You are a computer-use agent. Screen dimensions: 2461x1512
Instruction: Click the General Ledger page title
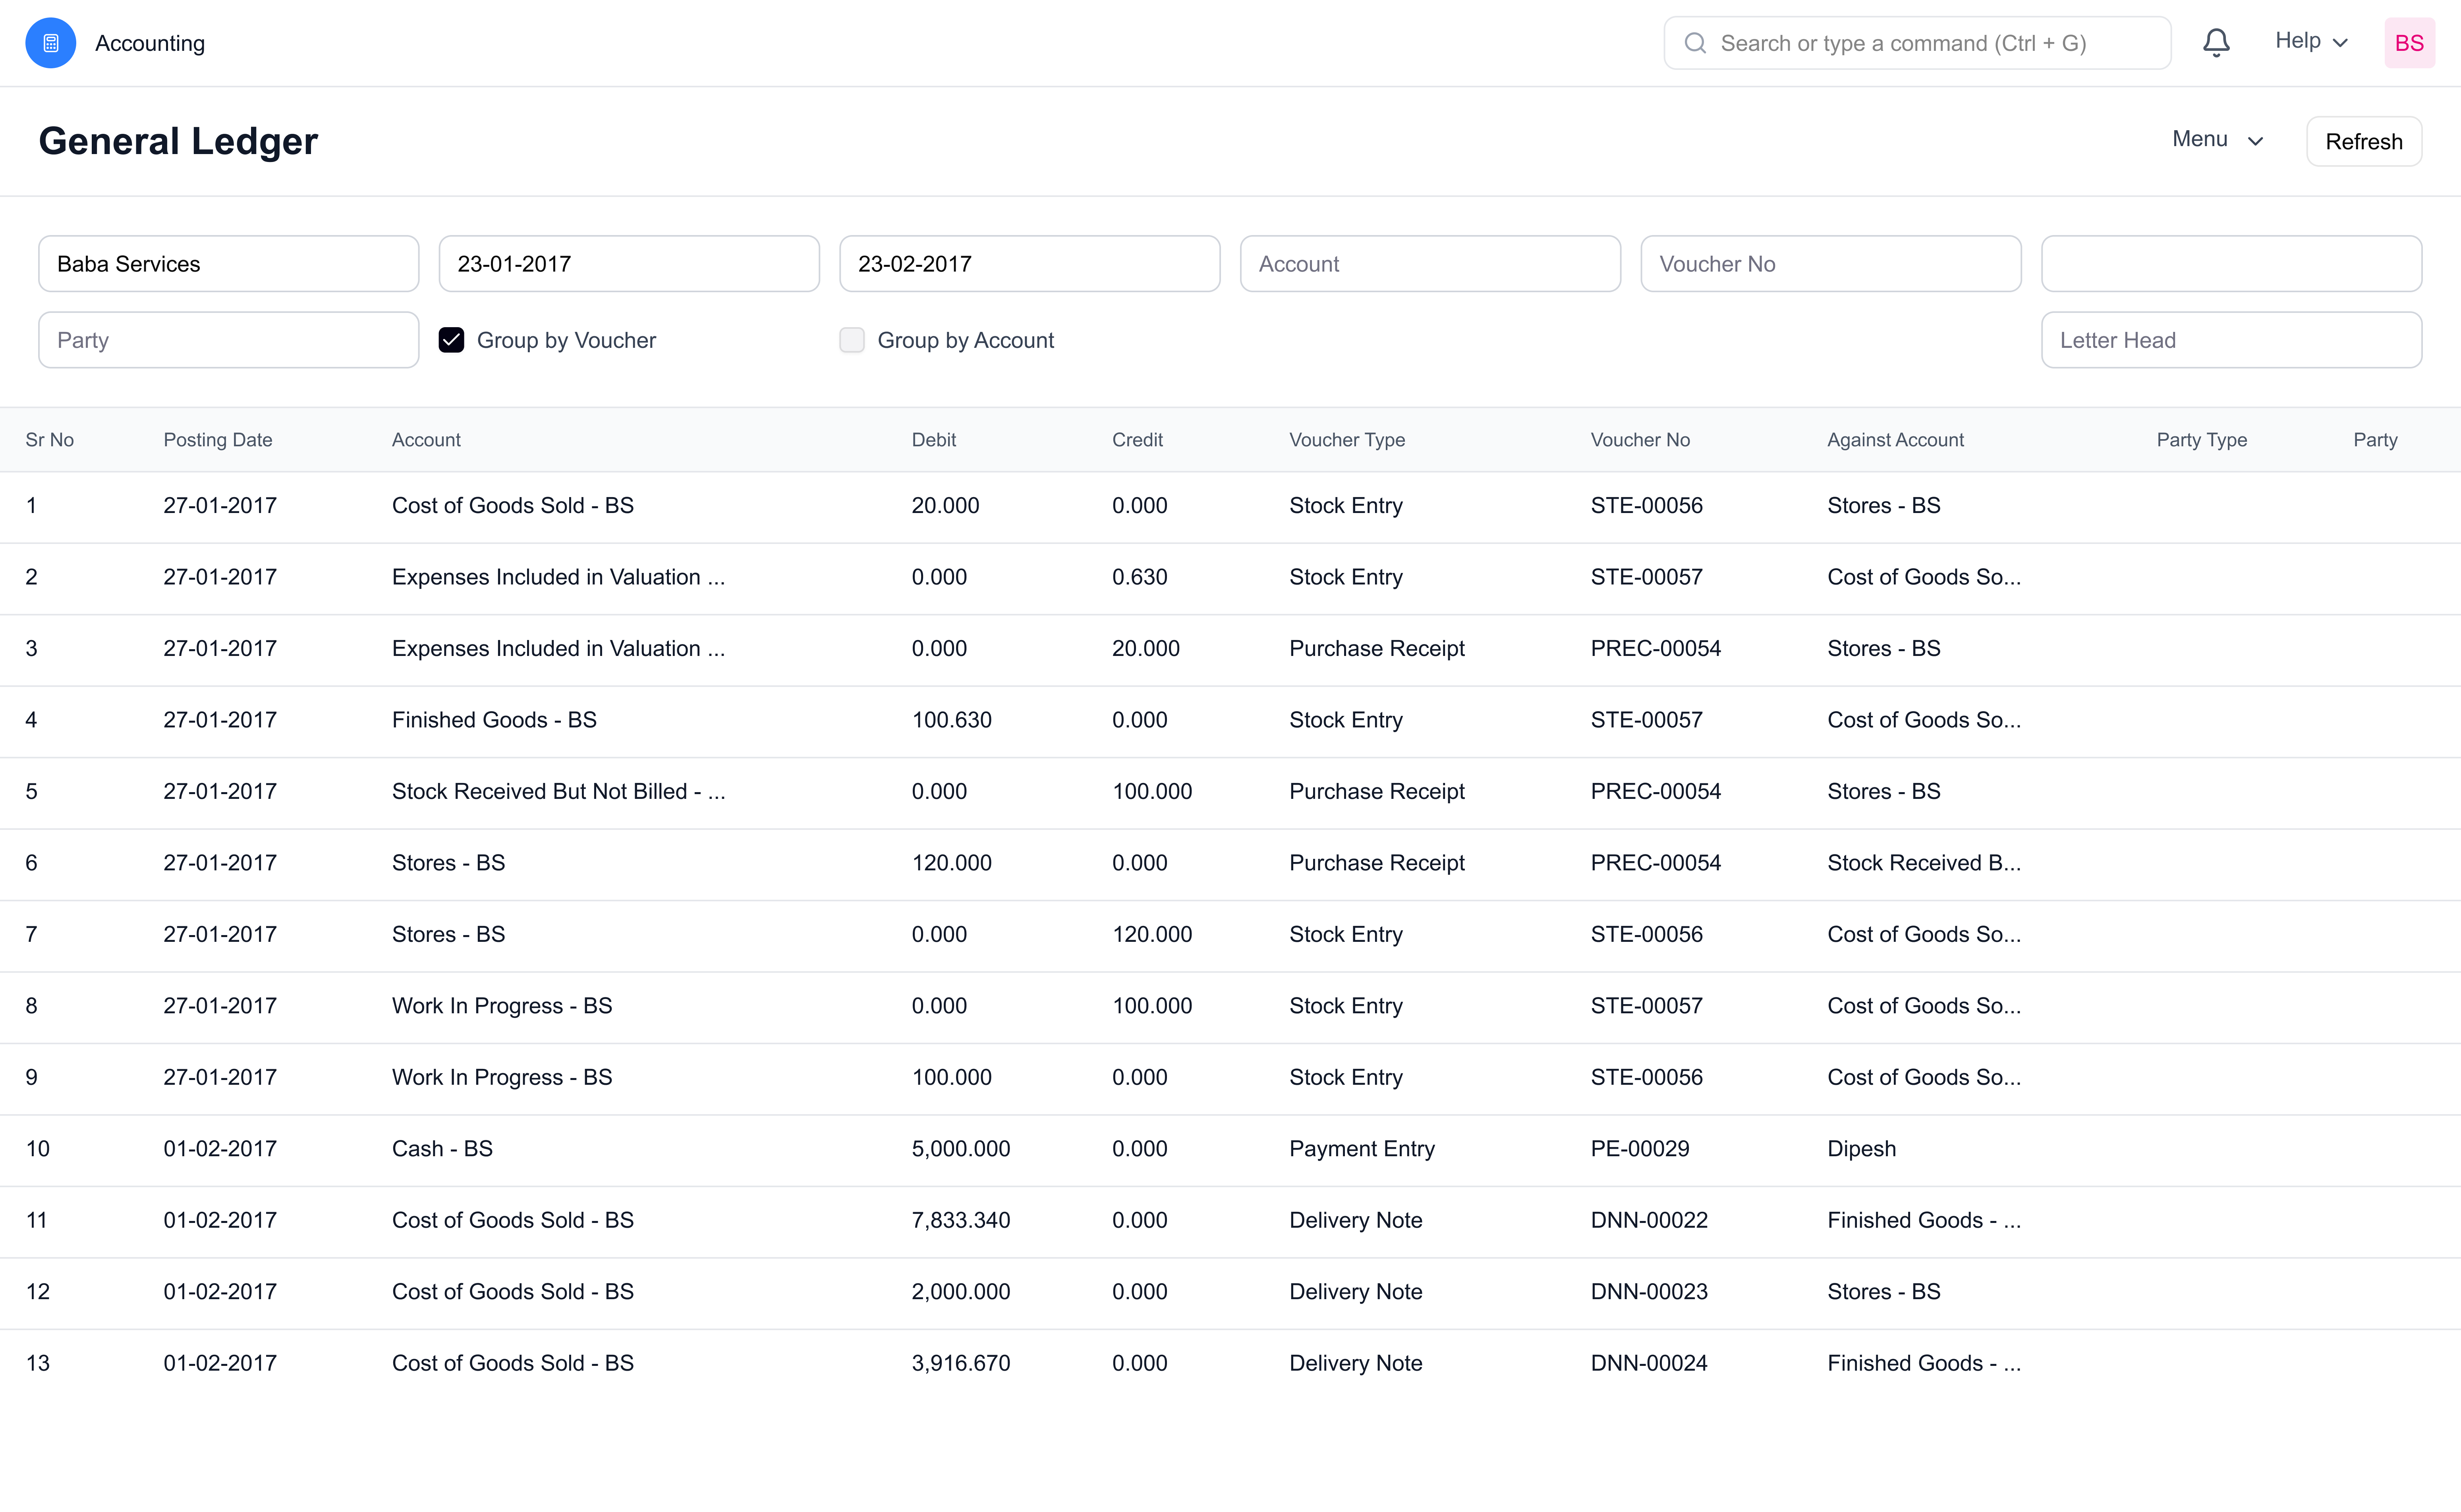(x=178, y=141)
